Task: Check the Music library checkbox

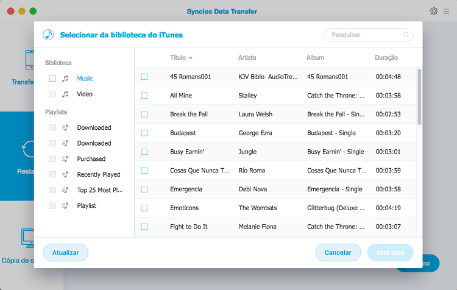Action: tap(53, 79)
